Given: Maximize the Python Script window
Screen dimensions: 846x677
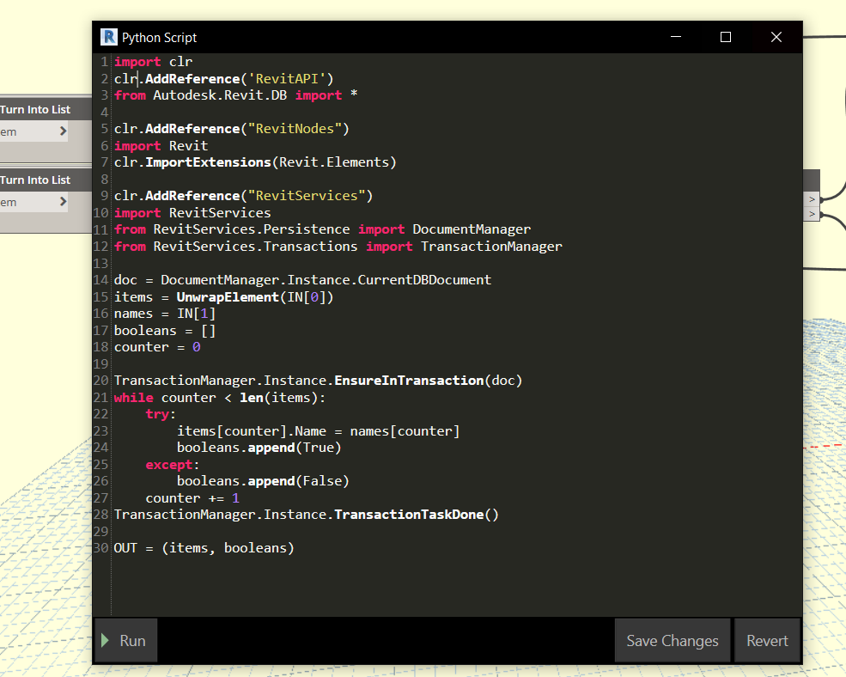Looking at the screenshot, I should 726,37.
